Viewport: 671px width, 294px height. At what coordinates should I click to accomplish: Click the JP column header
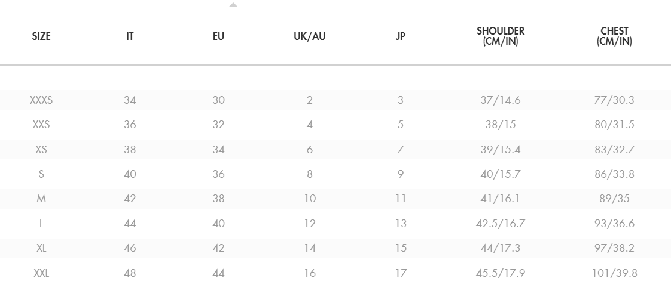pyautogui.click(x=401, y=36)
